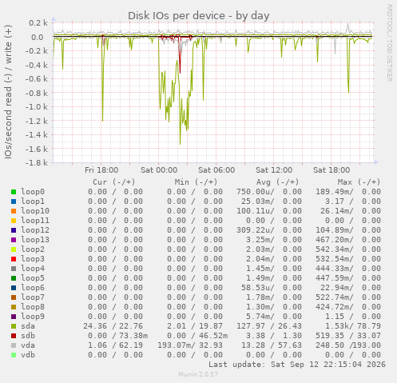
Task: Click the 'Sat 18:00' time axis label
Action: pos(331,170)
